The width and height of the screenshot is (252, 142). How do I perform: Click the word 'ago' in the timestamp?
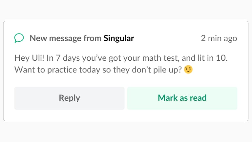click(x=230, y=39)
